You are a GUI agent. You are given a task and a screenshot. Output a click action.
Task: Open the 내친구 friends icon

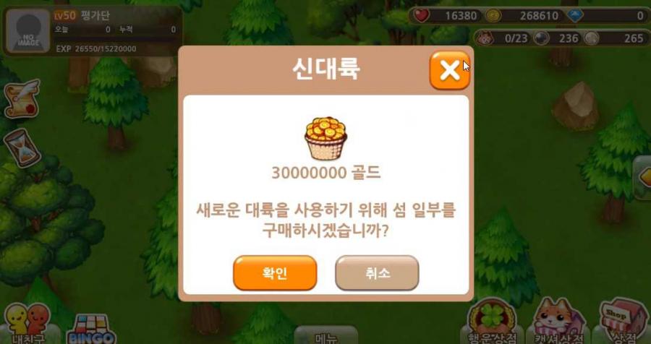coord(27,325)
